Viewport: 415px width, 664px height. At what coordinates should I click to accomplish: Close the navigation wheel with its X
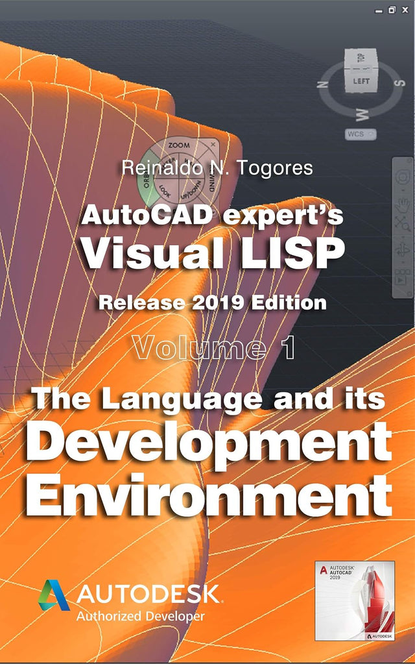tap(213, 144)
